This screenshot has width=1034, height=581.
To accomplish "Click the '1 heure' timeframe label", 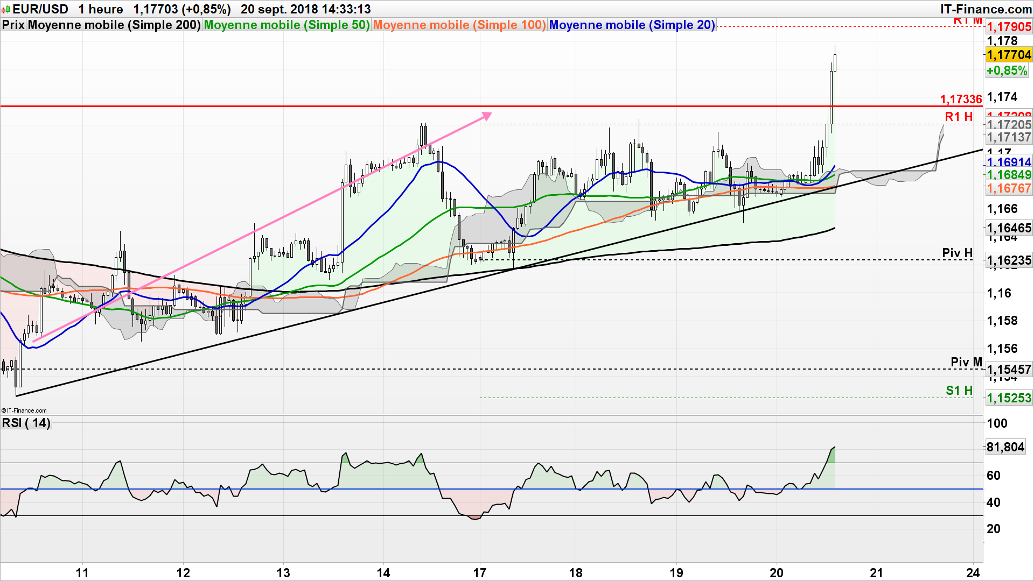I will click(101, 9).
